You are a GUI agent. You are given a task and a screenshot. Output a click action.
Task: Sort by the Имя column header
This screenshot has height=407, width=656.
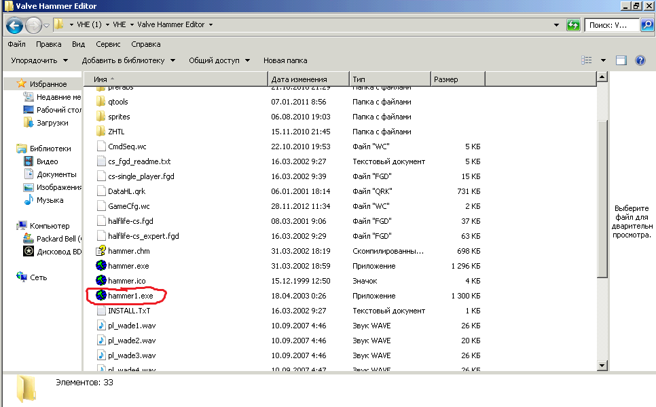(x=176, y=79)
